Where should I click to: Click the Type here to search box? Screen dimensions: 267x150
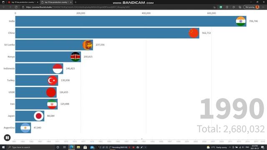pos(30,147)
